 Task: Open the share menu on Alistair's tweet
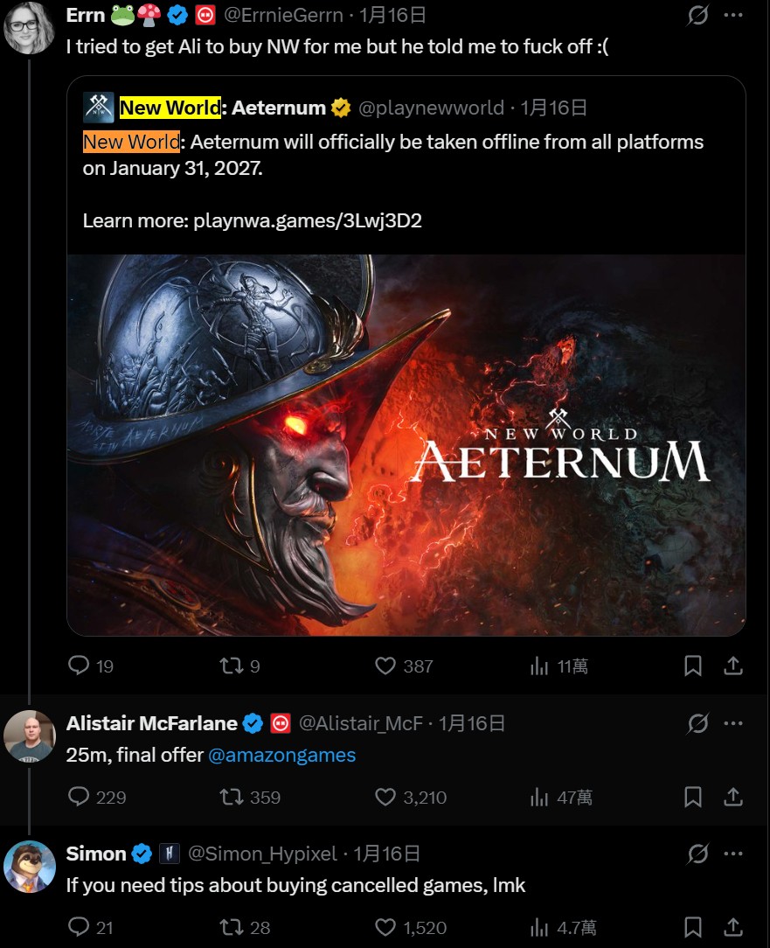point(732,797)
